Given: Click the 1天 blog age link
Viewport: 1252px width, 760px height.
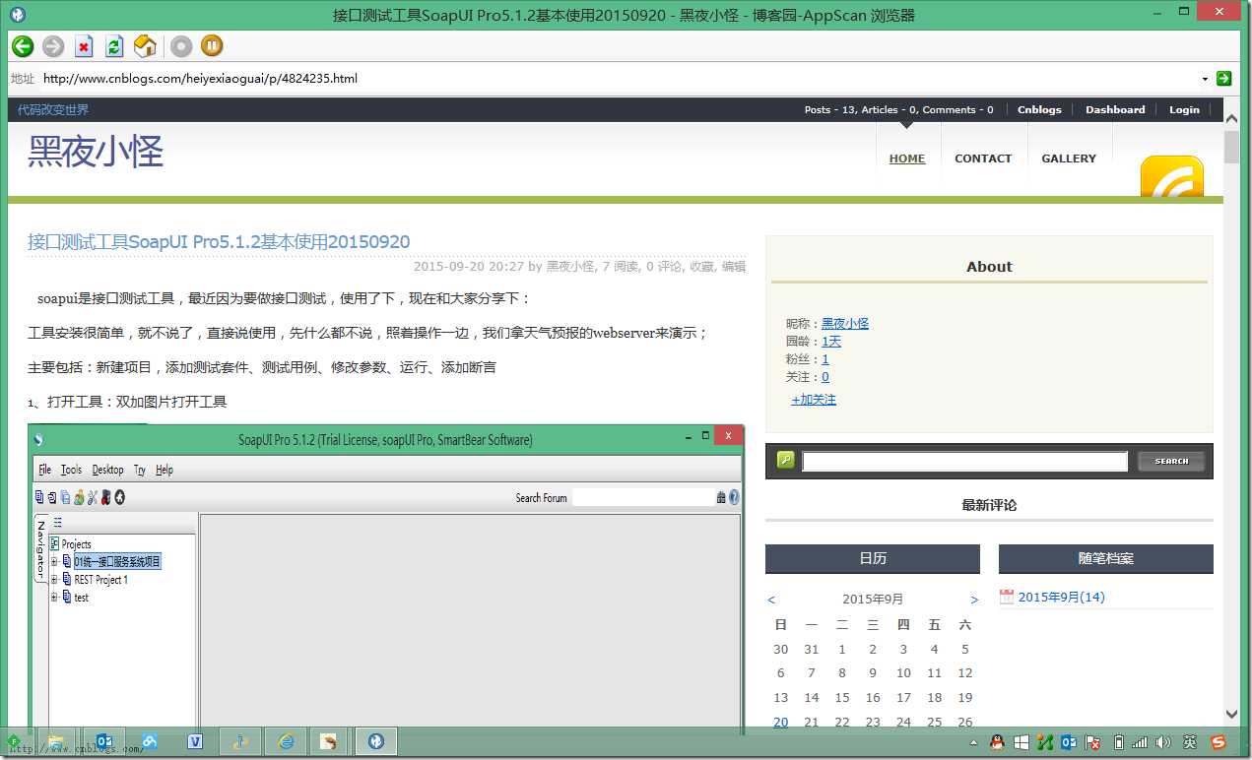Looking at the screenshot, I should pos(831,342).
